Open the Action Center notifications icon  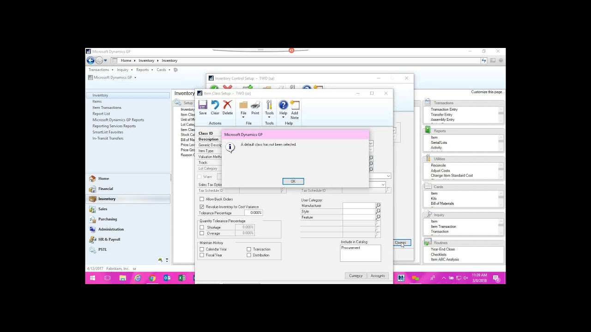(x=496, y=278)
